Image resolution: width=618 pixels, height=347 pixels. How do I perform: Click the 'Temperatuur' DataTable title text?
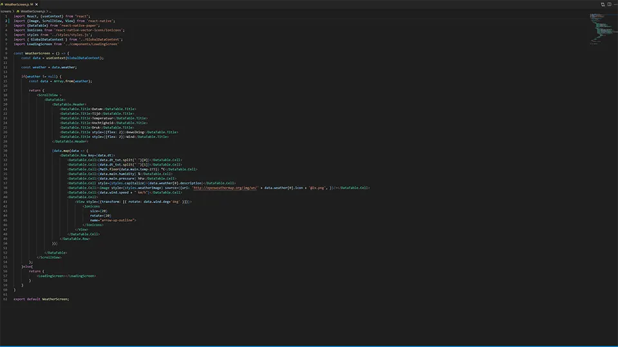coord(103,118)
